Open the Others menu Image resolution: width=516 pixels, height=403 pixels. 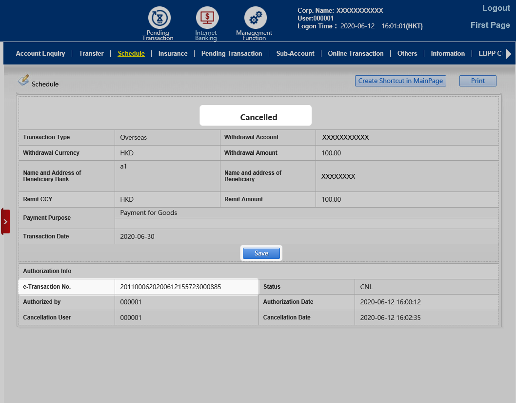(407, 54)
